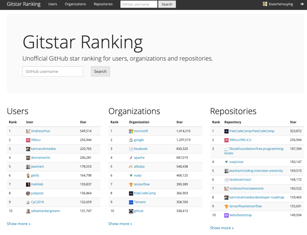Open the twbs/bootstrap repository link

240,215
